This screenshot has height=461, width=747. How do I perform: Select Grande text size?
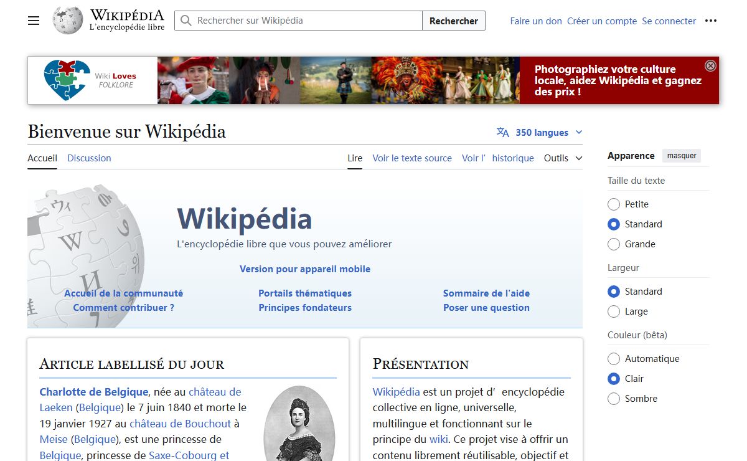click(x=614, y=244)
